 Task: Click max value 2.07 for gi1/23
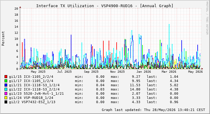click(136, 93)
